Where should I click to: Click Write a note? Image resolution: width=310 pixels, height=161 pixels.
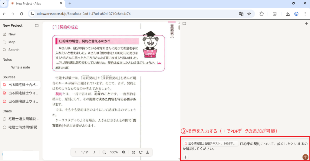[x=21, y=67]
